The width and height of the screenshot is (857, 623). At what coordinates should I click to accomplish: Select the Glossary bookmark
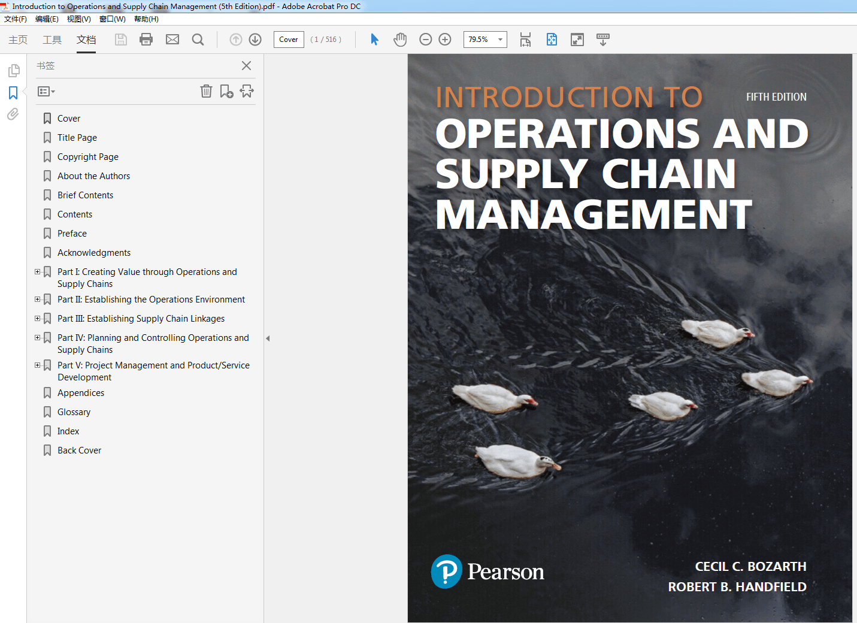pyautogui.click(x=74, y=412)
